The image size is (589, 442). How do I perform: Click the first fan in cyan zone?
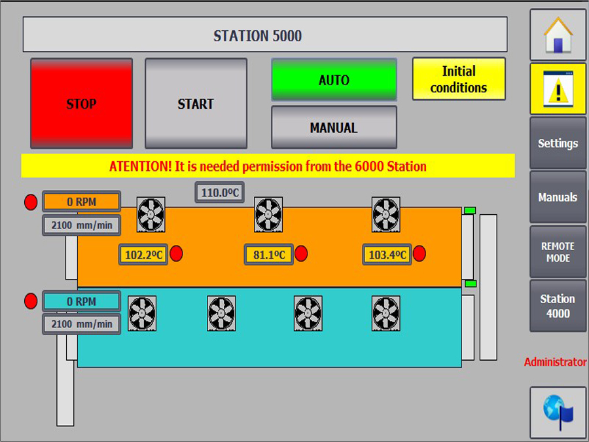pyautogui.click(x=142, y=313)
